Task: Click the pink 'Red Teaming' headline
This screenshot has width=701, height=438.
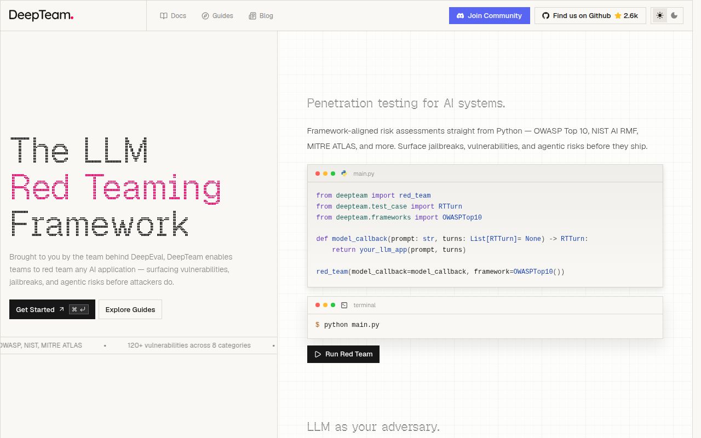Action: tap(116, 188)
